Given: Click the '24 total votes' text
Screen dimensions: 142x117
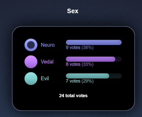Looking at the screenshot, I should 73,96.
